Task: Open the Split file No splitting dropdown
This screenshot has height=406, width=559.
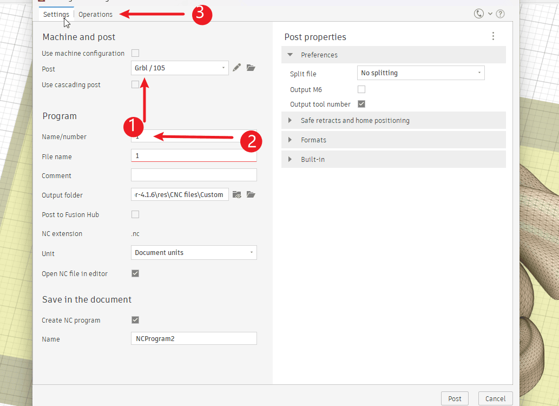Action: [420, 73]
